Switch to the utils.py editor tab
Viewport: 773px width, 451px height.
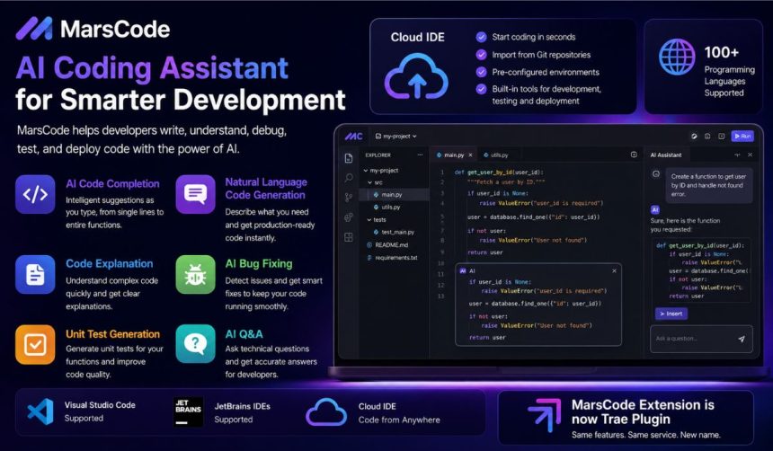pyautogui.click(x=496, y=155)
